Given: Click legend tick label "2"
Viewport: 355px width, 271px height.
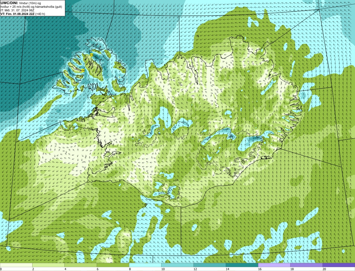Looking at the screenshot, I should (x=33, y=269).
